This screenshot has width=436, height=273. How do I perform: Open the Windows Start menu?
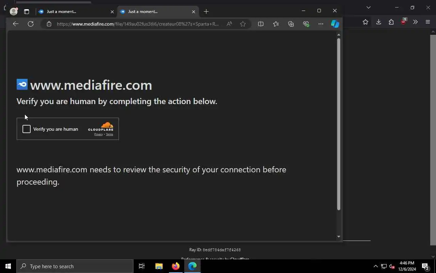pyautogui.click(x=8, y=266)
